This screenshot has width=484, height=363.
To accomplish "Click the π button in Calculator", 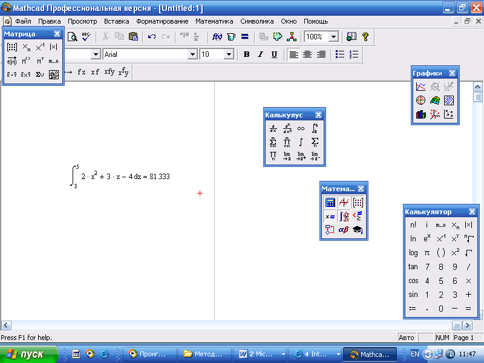I will pos(427,253).
